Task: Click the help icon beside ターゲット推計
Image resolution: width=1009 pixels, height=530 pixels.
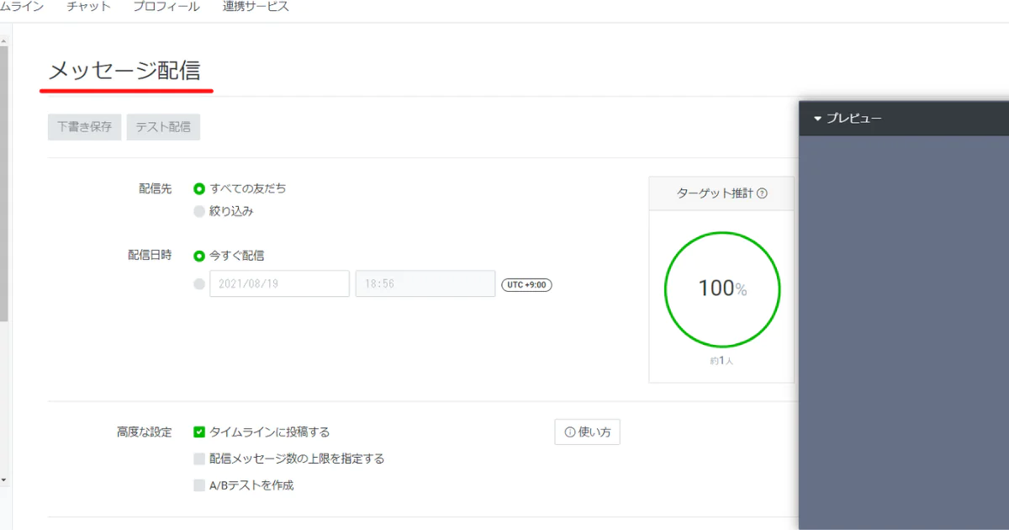Action: tap(762, 193)
